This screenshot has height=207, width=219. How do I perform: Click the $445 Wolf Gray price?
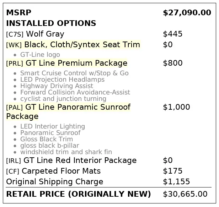(x=172, y=34)
